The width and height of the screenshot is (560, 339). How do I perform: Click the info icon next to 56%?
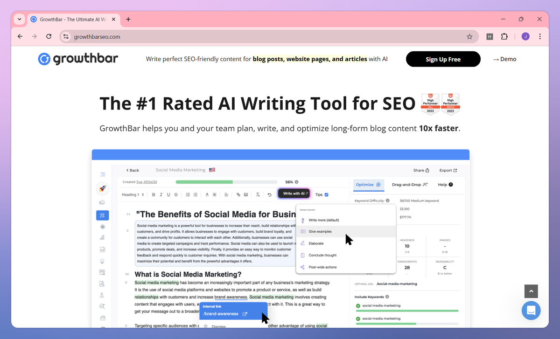(297, 182)
